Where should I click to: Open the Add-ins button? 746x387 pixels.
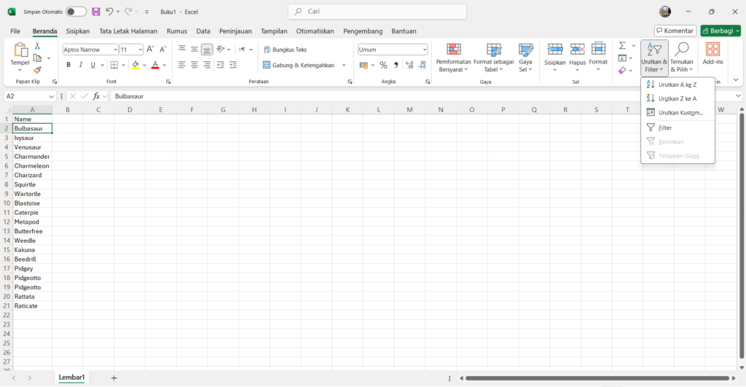pos(712,53)
